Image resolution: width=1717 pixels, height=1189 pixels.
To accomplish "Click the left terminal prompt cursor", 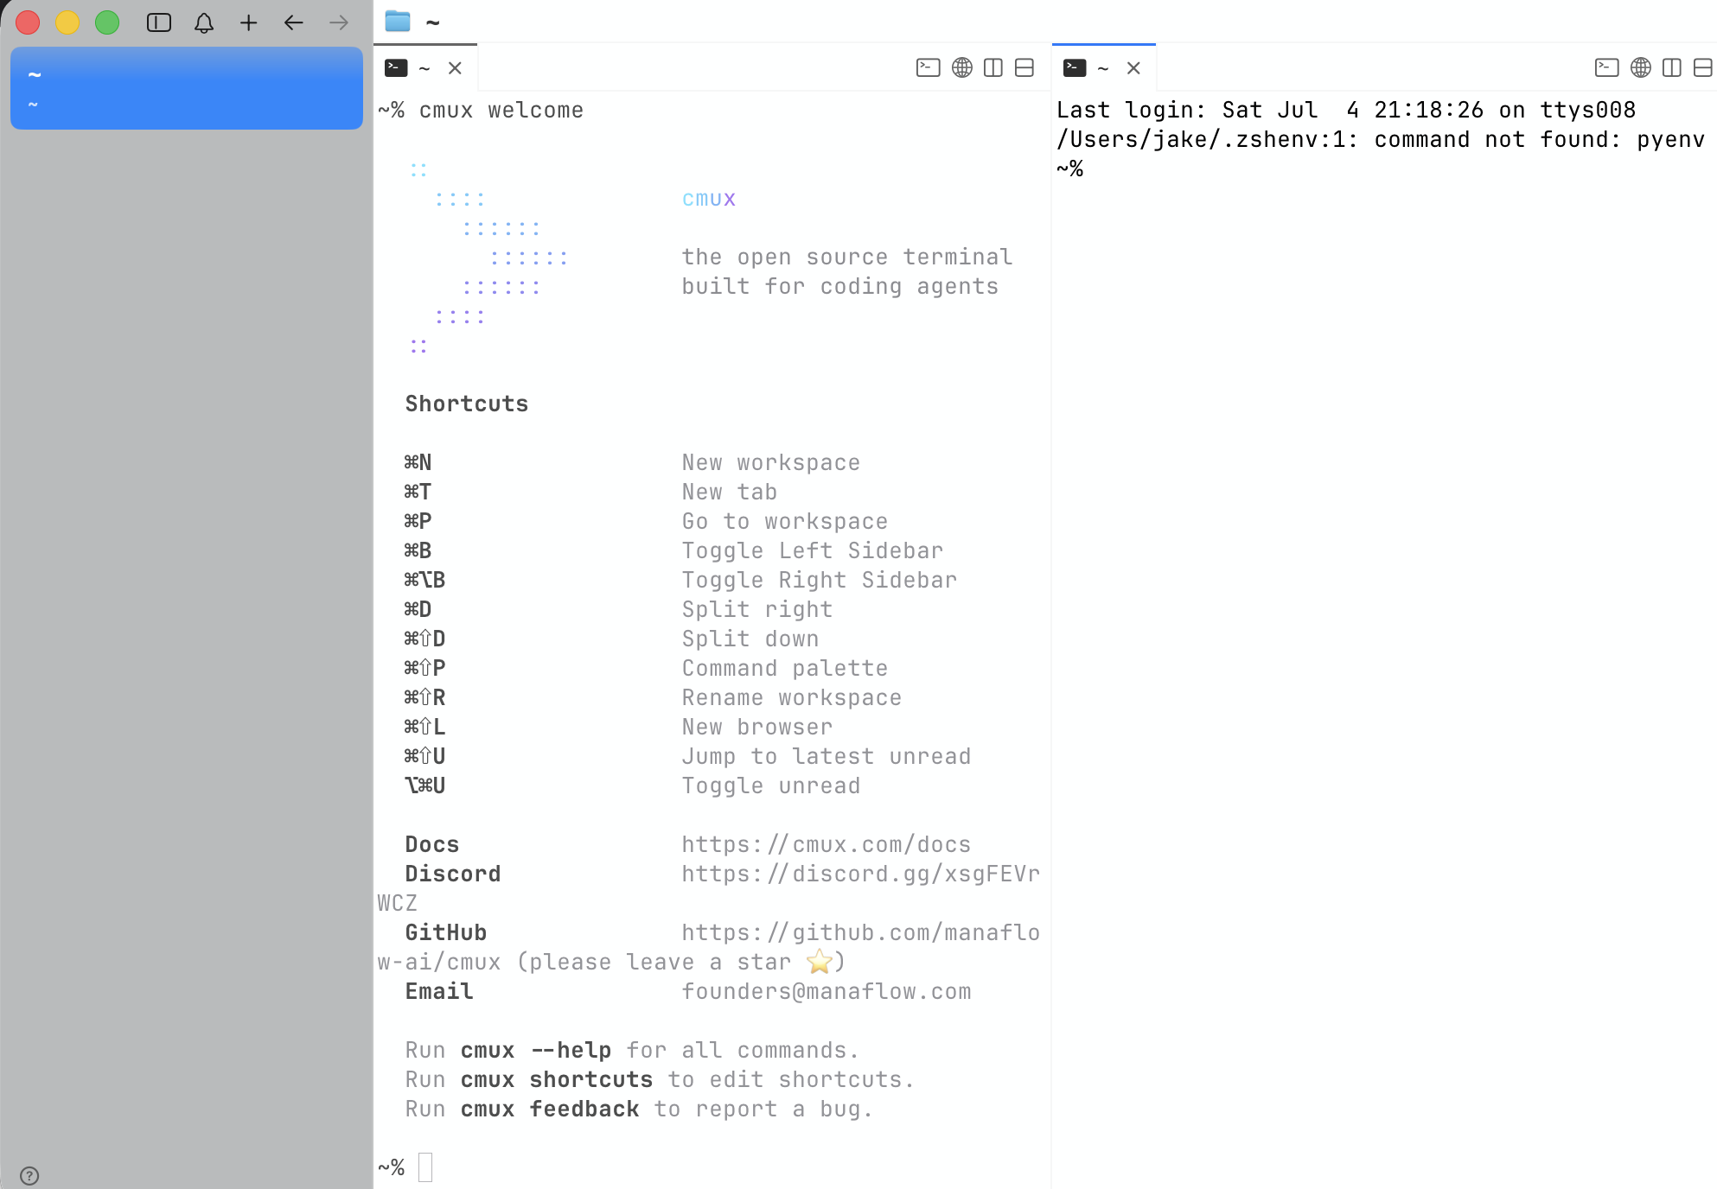I will [x=425, y=1167].
